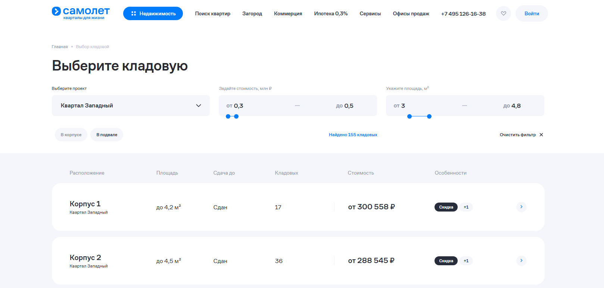Go to Офисы продаж
The height and width of the screenshot is (288, 604).
pyautogui.click(x=411, y=13)
